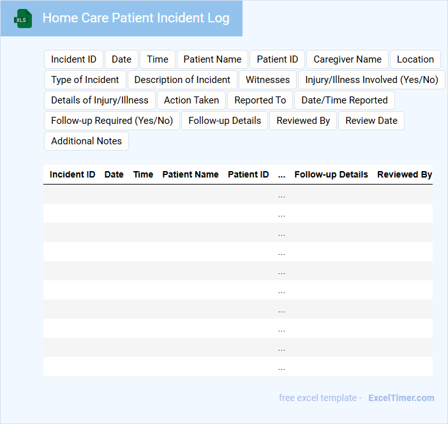Click the Review Date tag

coord(371,121)
